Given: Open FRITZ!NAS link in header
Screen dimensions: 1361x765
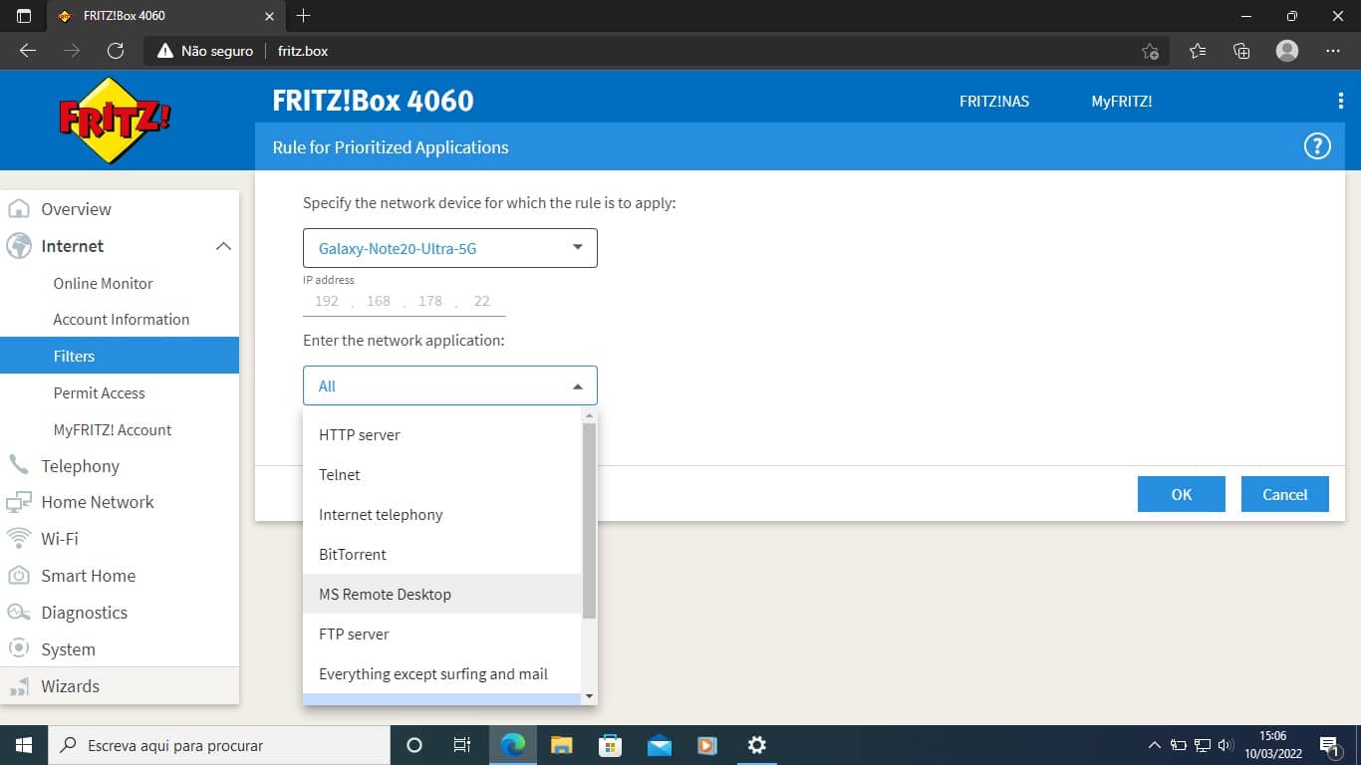Looking at the screenshot, I should [994, 101].
